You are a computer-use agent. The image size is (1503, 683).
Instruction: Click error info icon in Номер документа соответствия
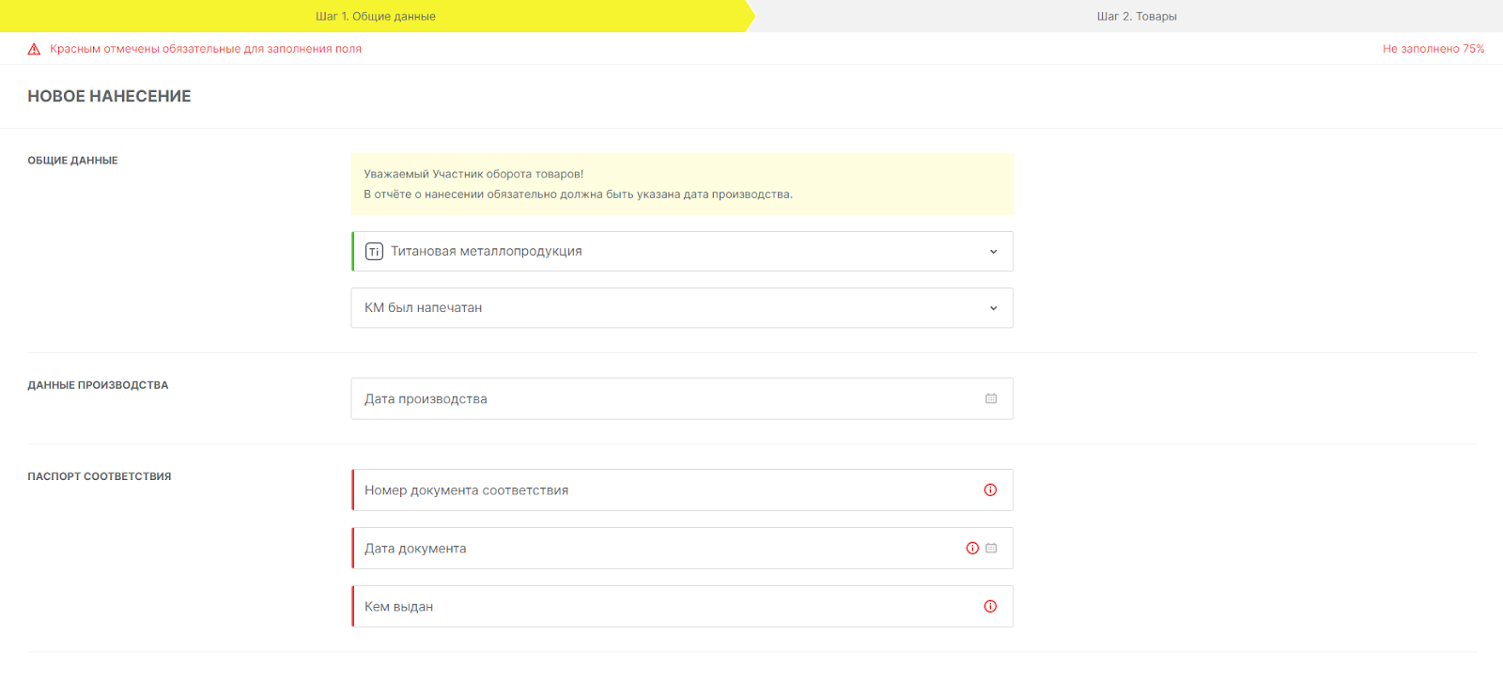tap(990, 489)
